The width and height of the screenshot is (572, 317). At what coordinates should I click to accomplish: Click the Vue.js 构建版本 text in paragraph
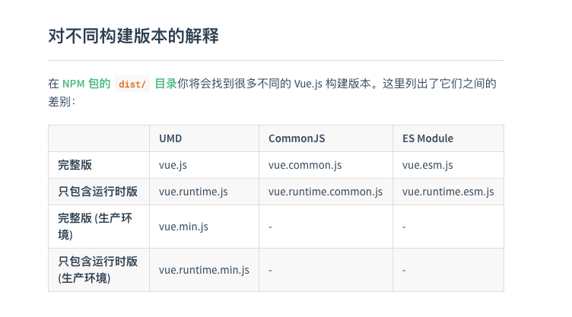pos(332,84)
